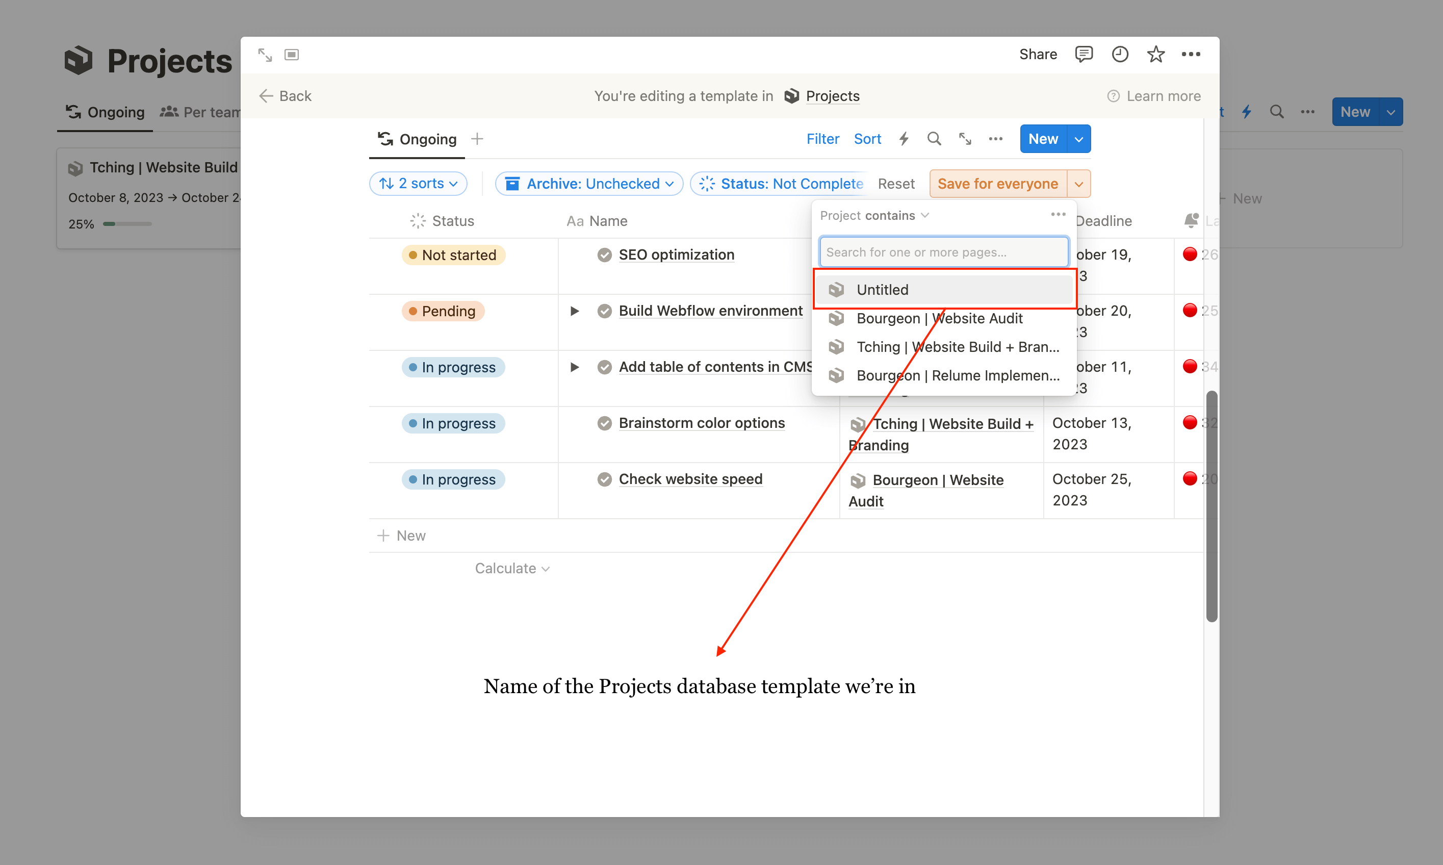This screenshot has width=1443, height=865.
Task: Click Save for everyone button
Action: point(996,183)
